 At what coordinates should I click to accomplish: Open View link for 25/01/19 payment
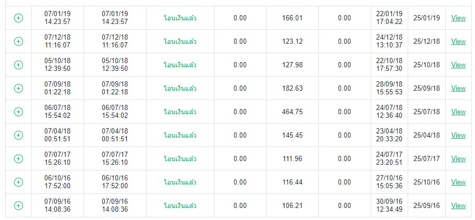pos(458,18)
